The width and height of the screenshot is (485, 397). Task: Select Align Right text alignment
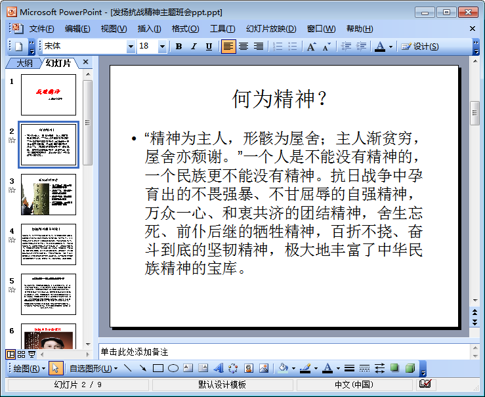259,47
